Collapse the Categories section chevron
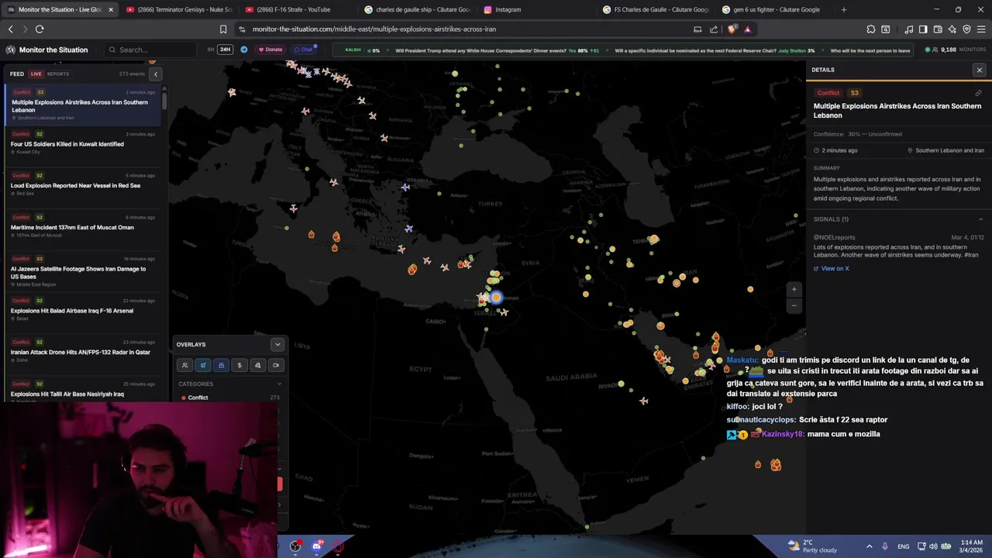The width and height of the screenshot is (992, 558). (279, 384)
